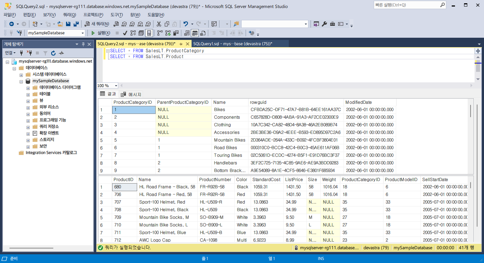The height and width of the screenshot is (263, 484).
Task: Click the navigate backward arrow icon
Action: 11,24
